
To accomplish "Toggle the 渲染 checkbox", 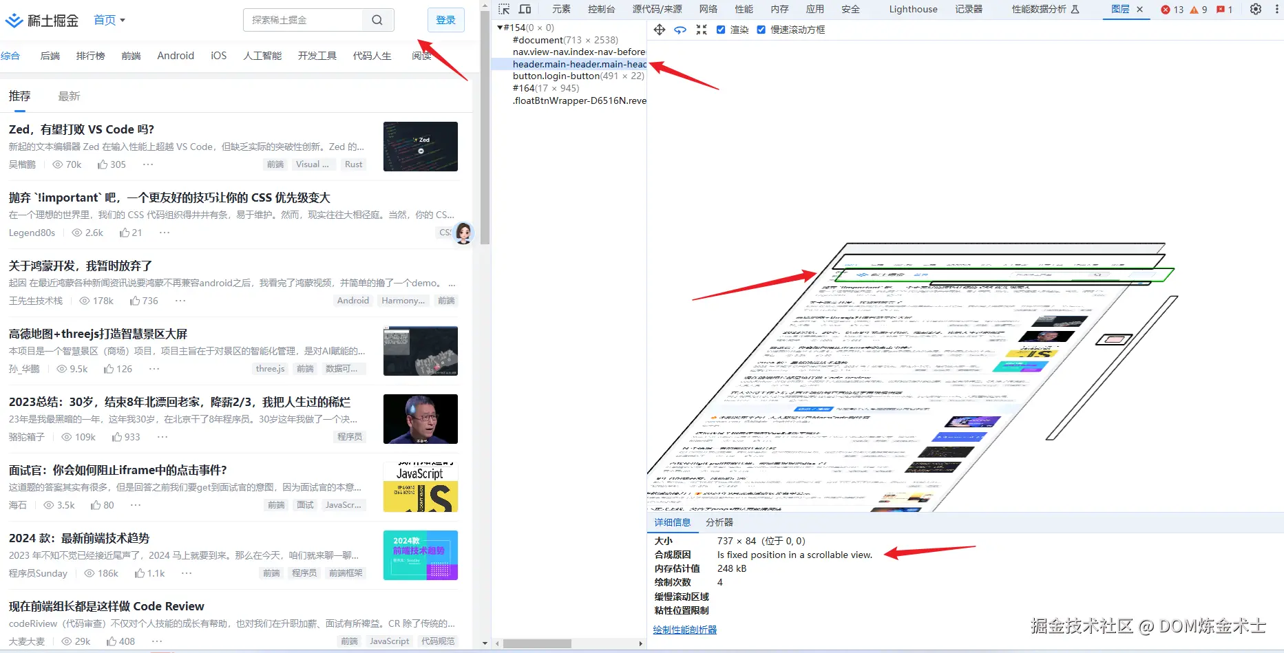I will click(721, 30).
